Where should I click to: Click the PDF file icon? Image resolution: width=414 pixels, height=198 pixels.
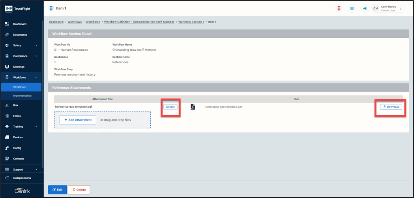193,107
